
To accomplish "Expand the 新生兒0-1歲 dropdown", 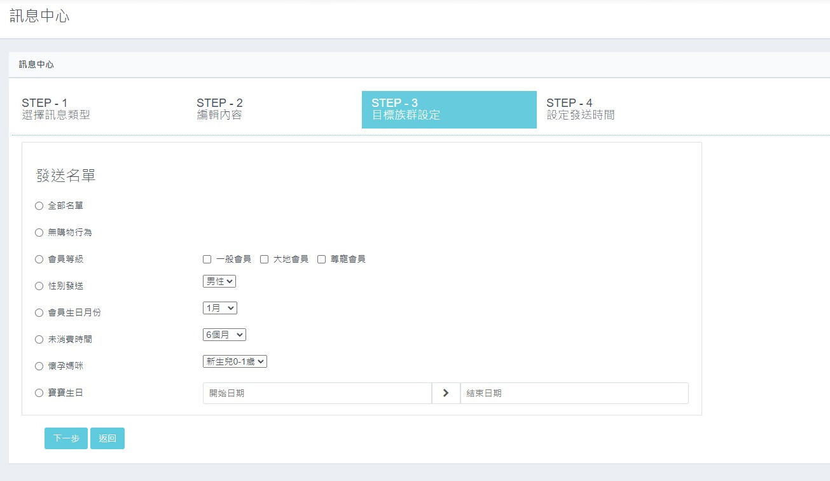I will click(x=235, y=361).
